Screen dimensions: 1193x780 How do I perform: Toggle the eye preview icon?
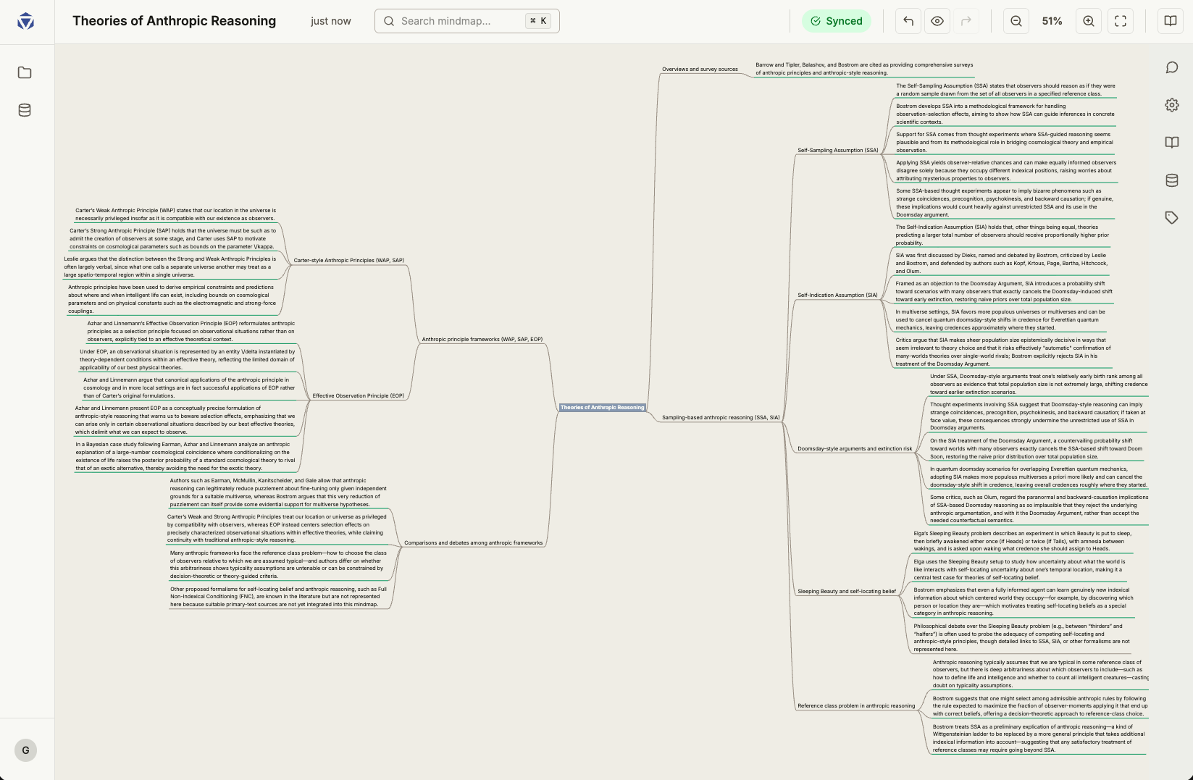click(x=937, y=21)
